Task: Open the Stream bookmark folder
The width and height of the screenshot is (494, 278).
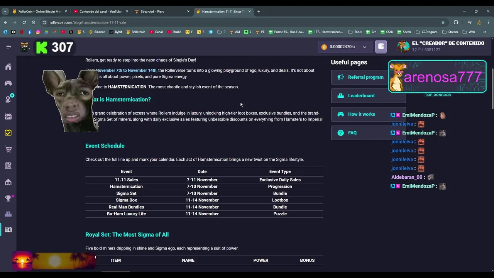Action: point(450,32)
